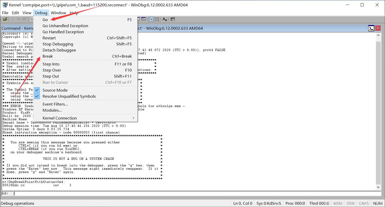This screenshot has width=385, height=207.
Task: Click the WinDbg app icon in title bar
Action: click(x=5, y=5)
